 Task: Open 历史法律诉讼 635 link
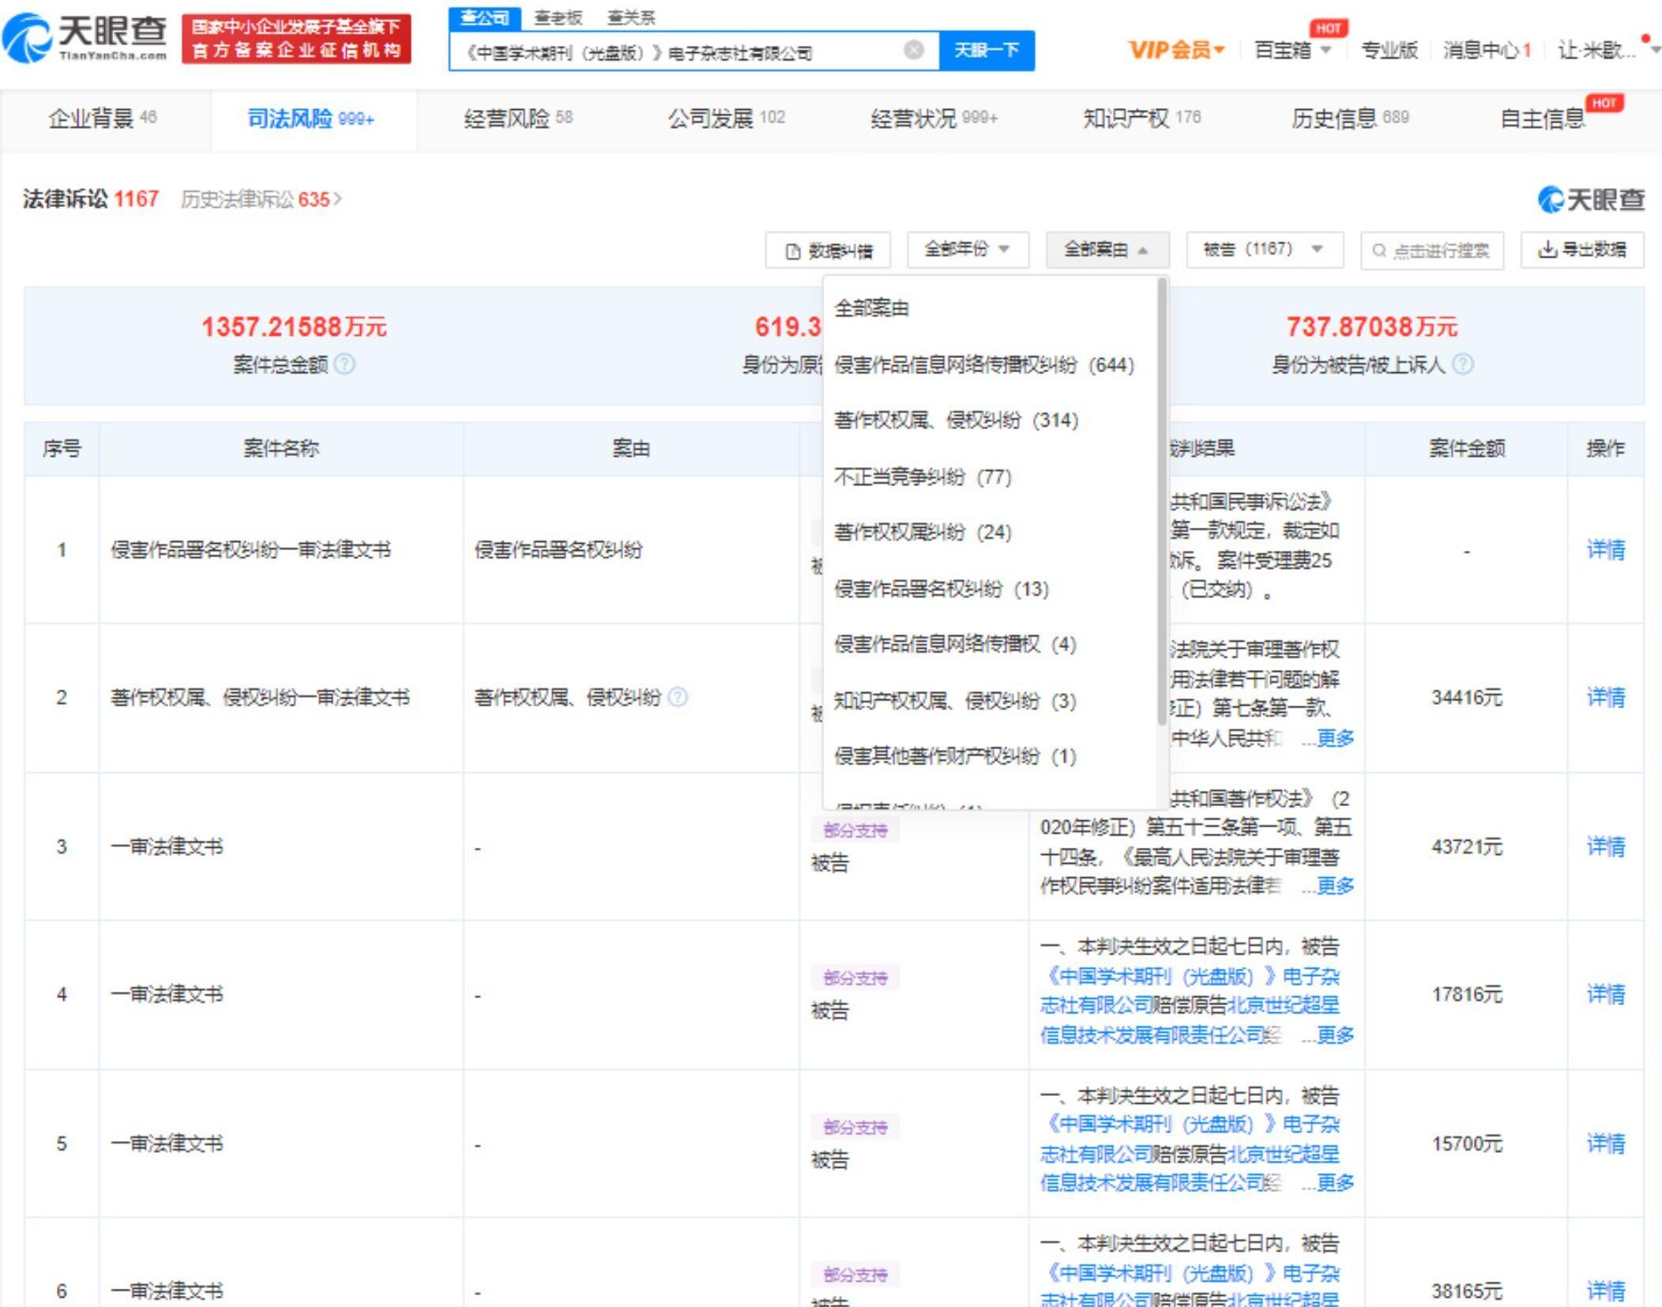pos(261,199)
